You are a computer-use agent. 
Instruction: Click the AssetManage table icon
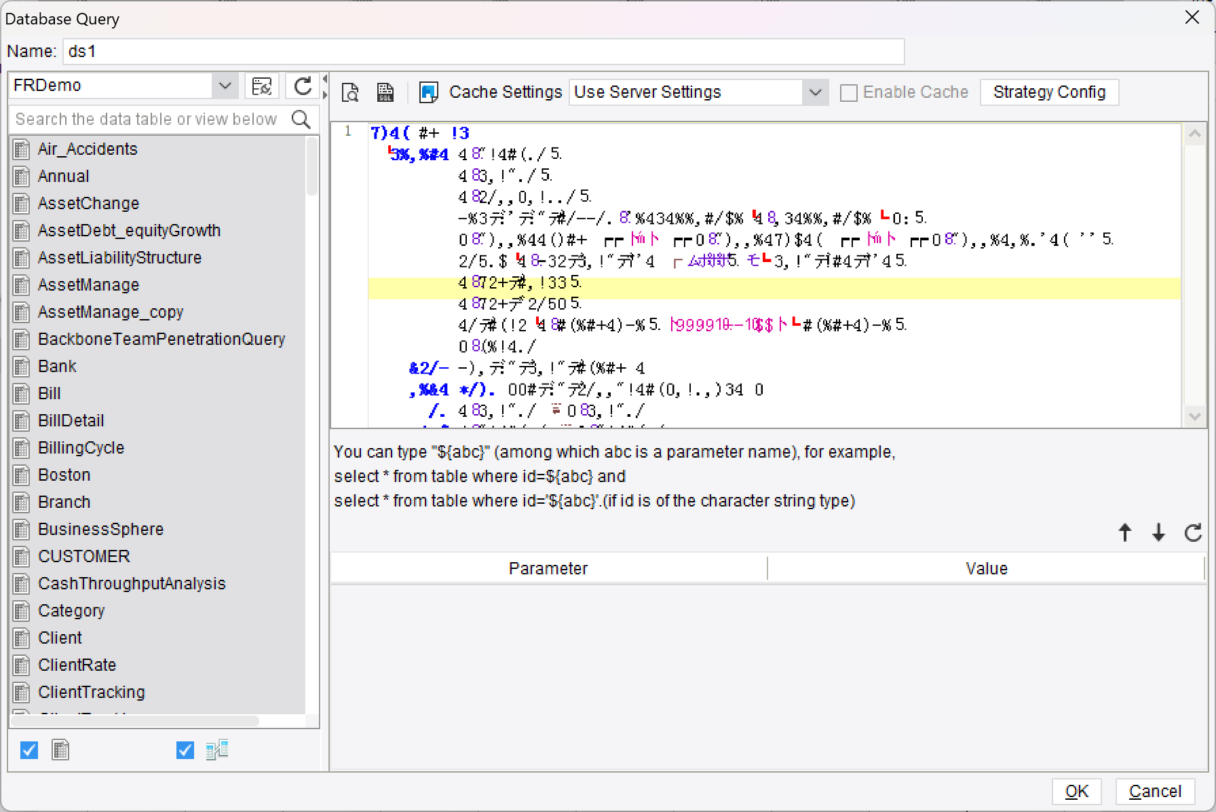coord(22,285)
